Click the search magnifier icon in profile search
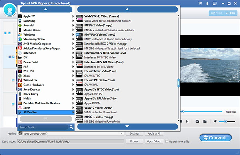Viewport: 240px width, 155px height. point(71,127)
